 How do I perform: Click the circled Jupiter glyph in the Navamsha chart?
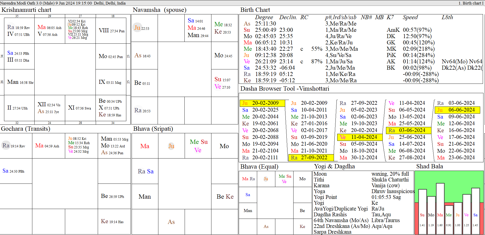[137, 28]
